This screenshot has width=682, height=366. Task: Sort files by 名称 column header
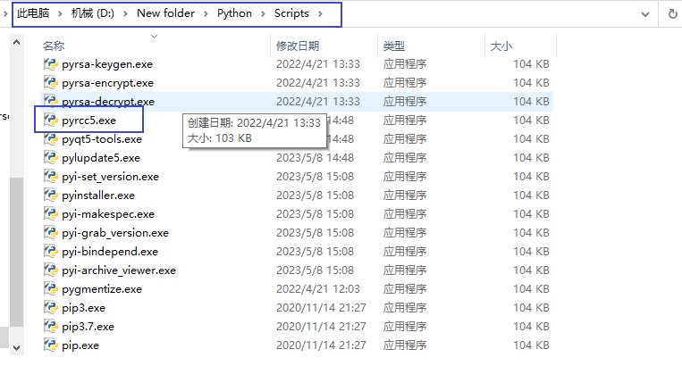coord(54,45)
